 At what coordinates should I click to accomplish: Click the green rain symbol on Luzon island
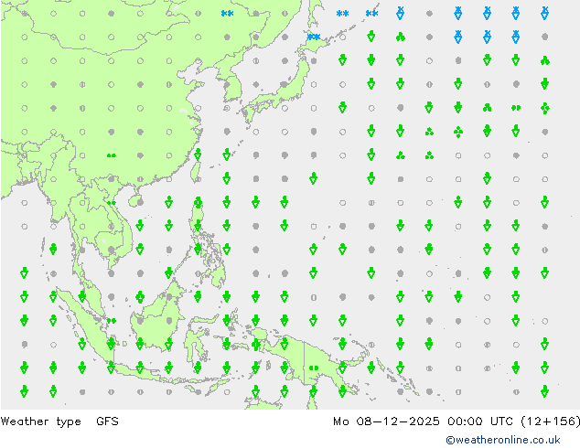(x=198, y=203)
